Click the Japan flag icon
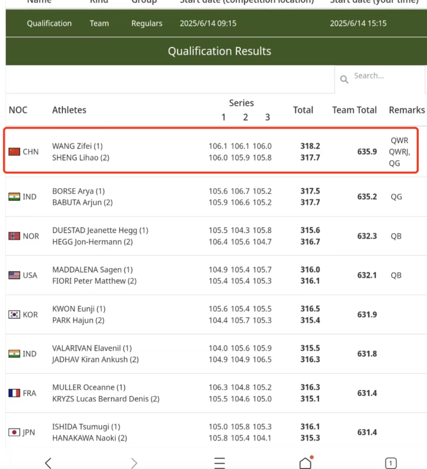This screenshot has width=427, height=469. point(14,432)
